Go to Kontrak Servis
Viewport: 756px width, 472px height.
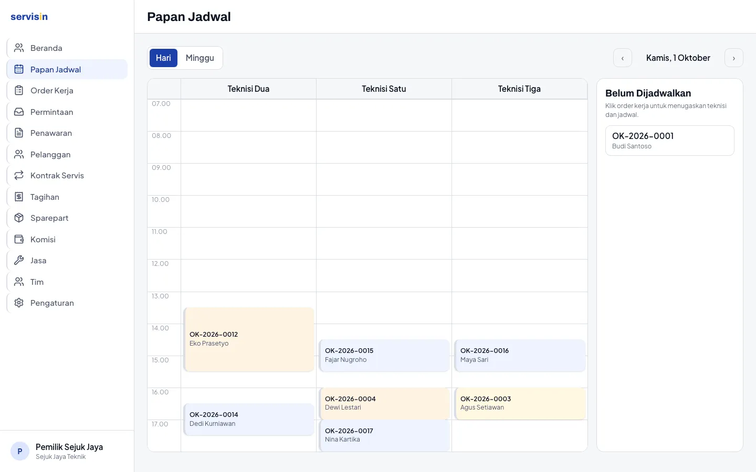[x=67, y=175]
